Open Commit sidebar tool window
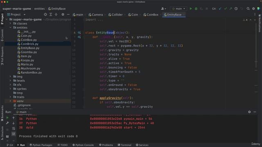Screen dimensions: 262x147 pyautogui.click(x=2, y=35)
